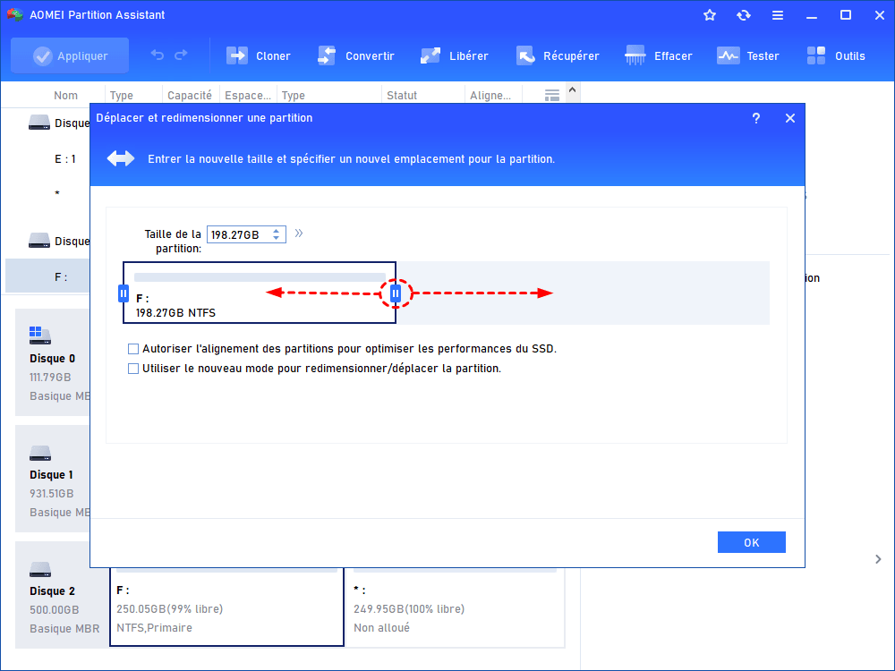
Task: Increase partition size with up arrow
Action: [x=277, y=231]
